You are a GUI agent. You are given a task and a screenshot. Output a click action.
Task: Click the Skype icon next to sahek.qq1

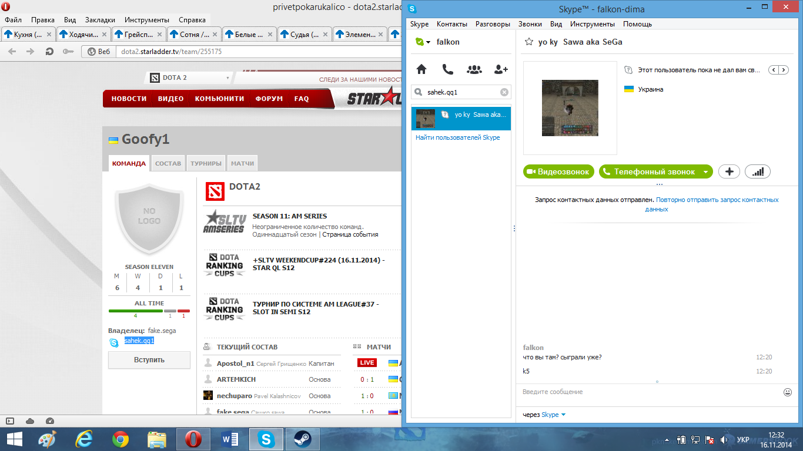coord(114,343)
